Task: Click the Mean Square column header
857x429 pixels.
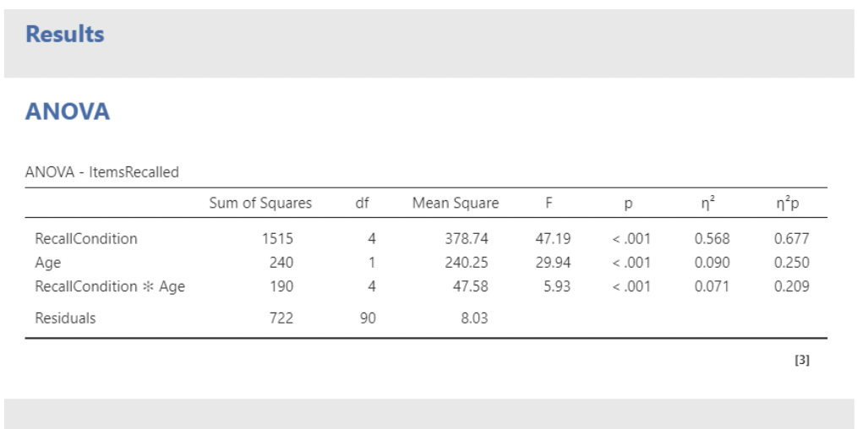Action: (x=456, y=203)
